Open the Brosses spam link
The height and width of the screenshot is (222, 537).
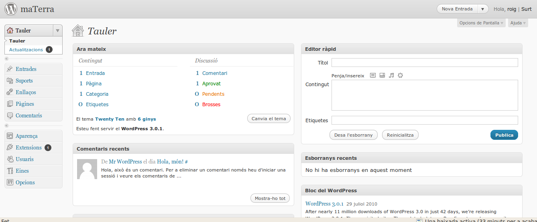pyautogui.click(x=211, y=105)
